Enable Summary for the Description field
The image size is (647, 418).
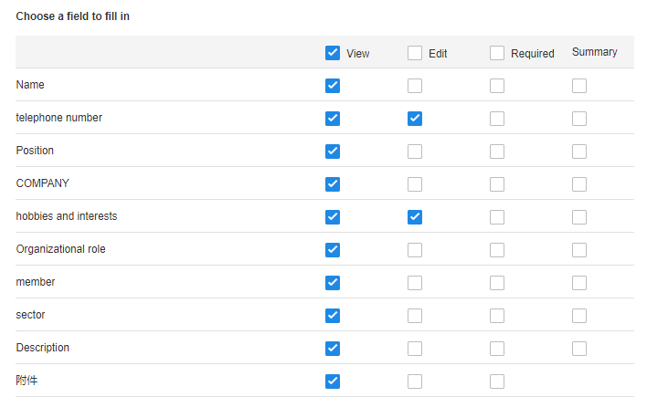pyautogui.click(x=578, y=349)
